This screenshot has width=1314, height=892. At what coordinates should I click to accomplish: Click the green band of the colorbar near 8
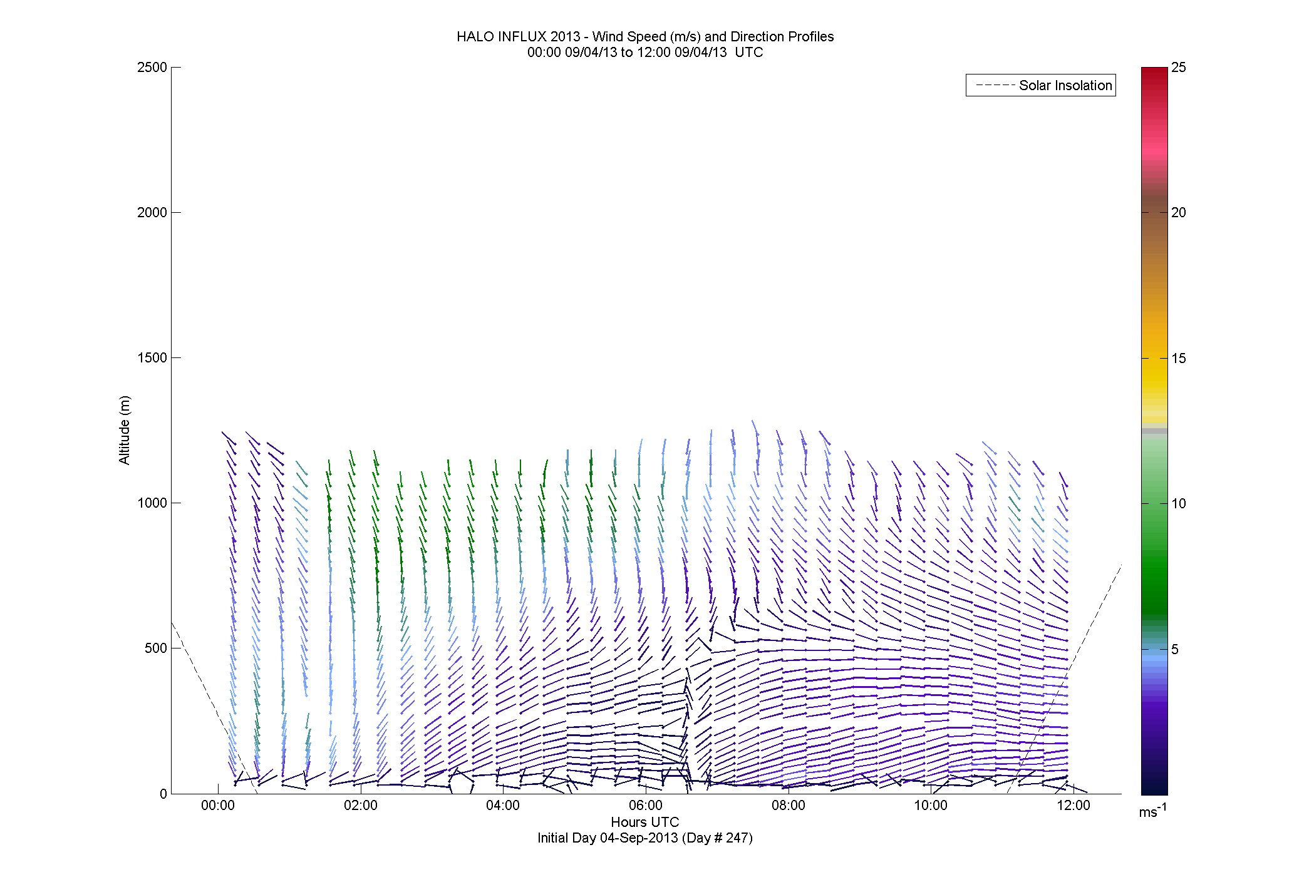[1154, 563]
